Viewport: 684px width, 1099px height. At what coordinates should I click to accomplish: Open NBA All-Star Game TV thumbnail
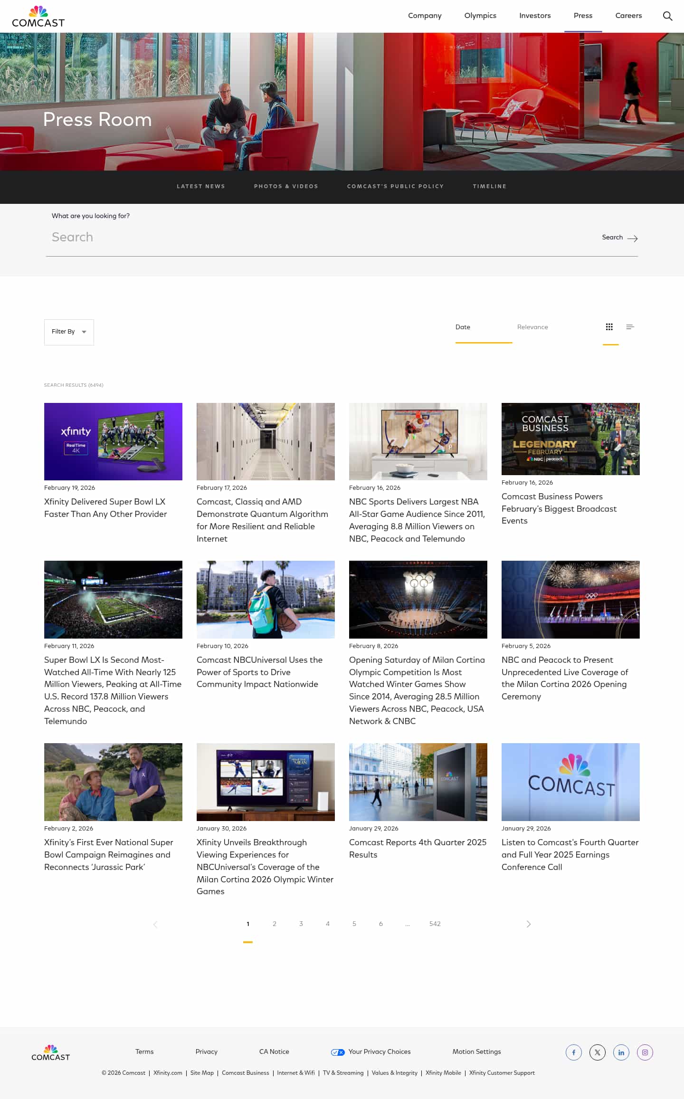point(418,441)
